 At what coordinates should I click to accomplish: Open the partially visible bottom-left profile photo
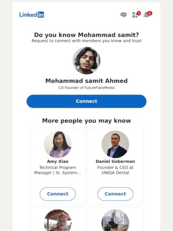58,220
